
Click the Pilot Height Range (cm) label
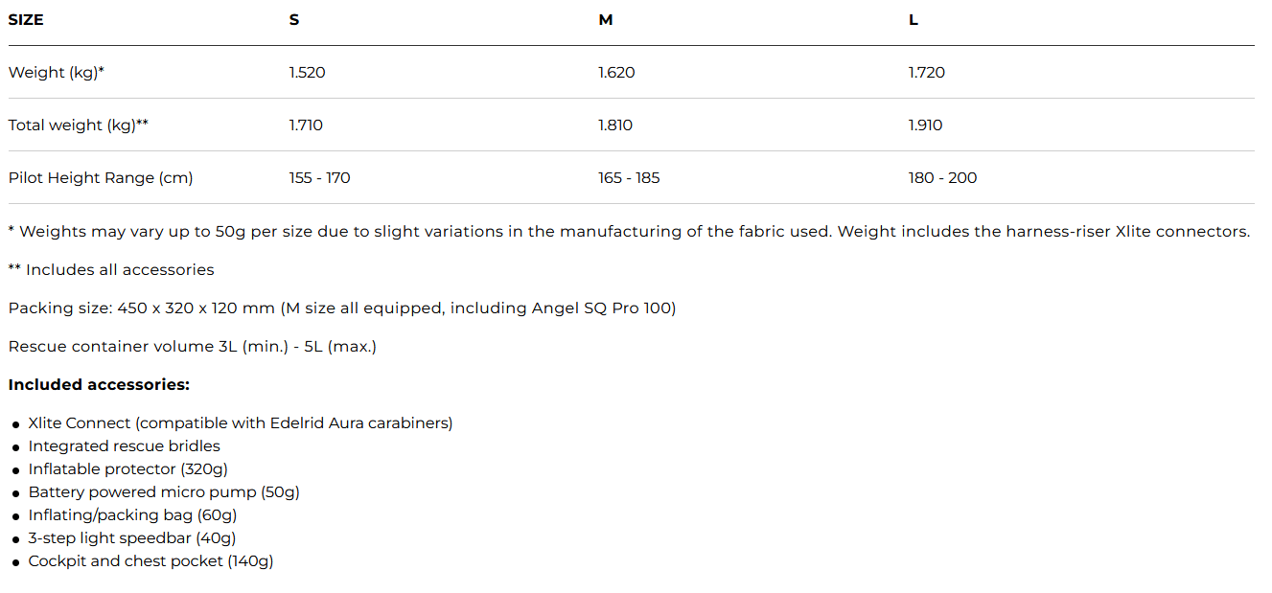point(101,177)
